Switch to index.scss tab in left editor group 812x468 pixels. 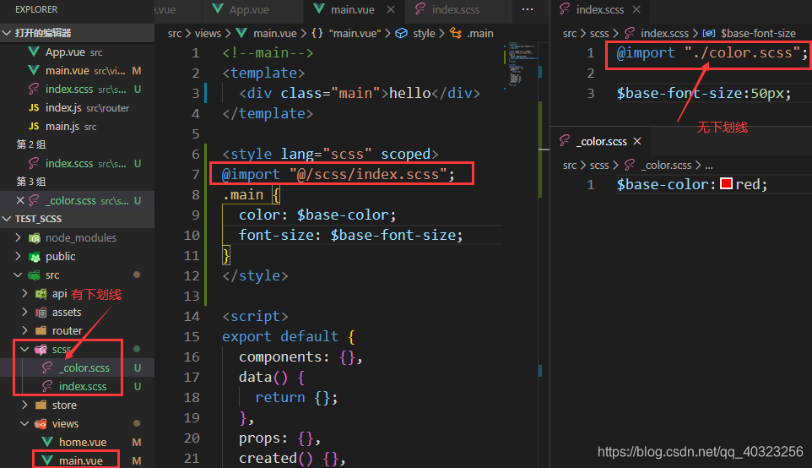pos(455,9)
